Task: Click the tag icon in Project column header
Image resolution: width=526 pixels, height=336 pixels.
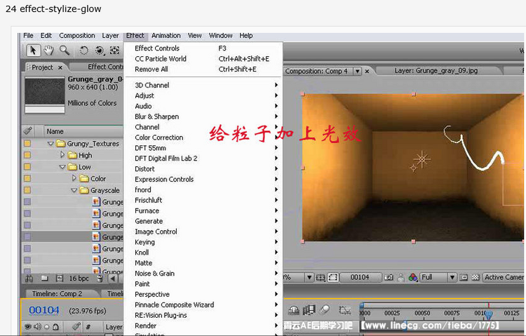Action: coord(28,131)
